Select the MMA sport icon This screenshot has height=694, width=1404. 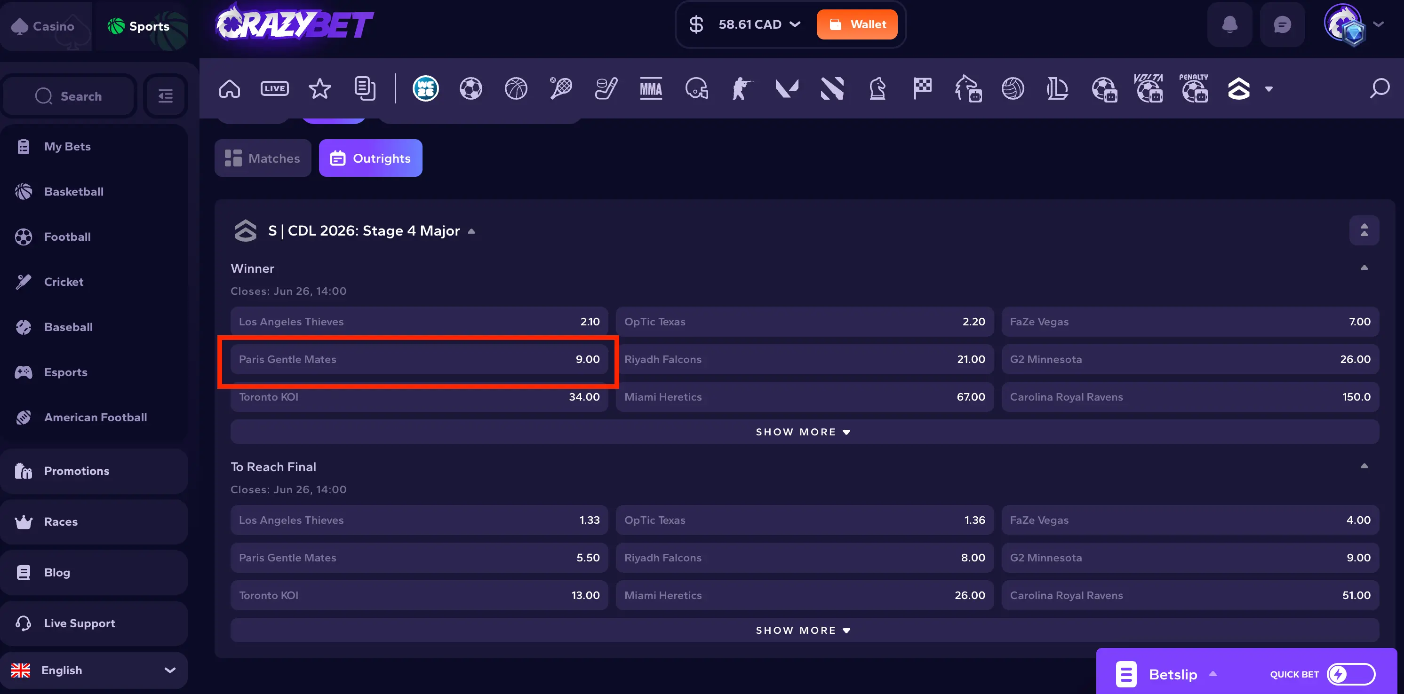click(x=651, y=88)
